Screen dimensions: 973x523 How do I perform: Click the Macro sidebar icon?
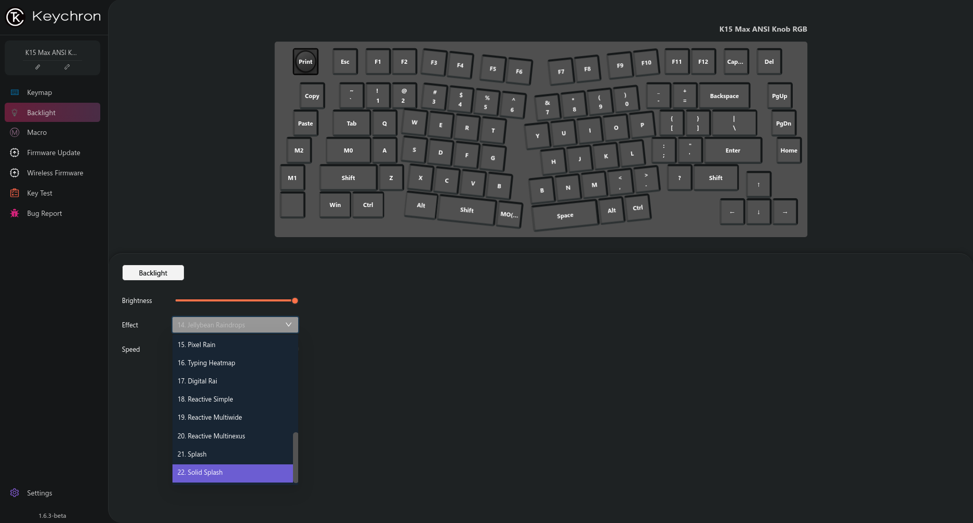coord(15,132)
